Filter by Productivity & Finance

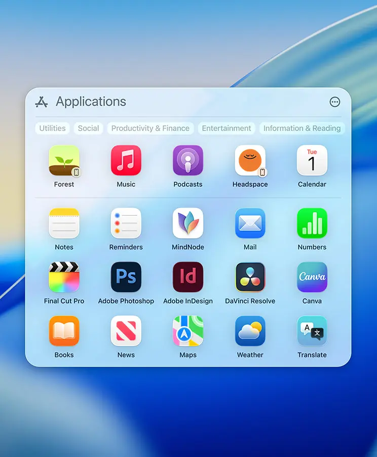[x=150, y=128]
